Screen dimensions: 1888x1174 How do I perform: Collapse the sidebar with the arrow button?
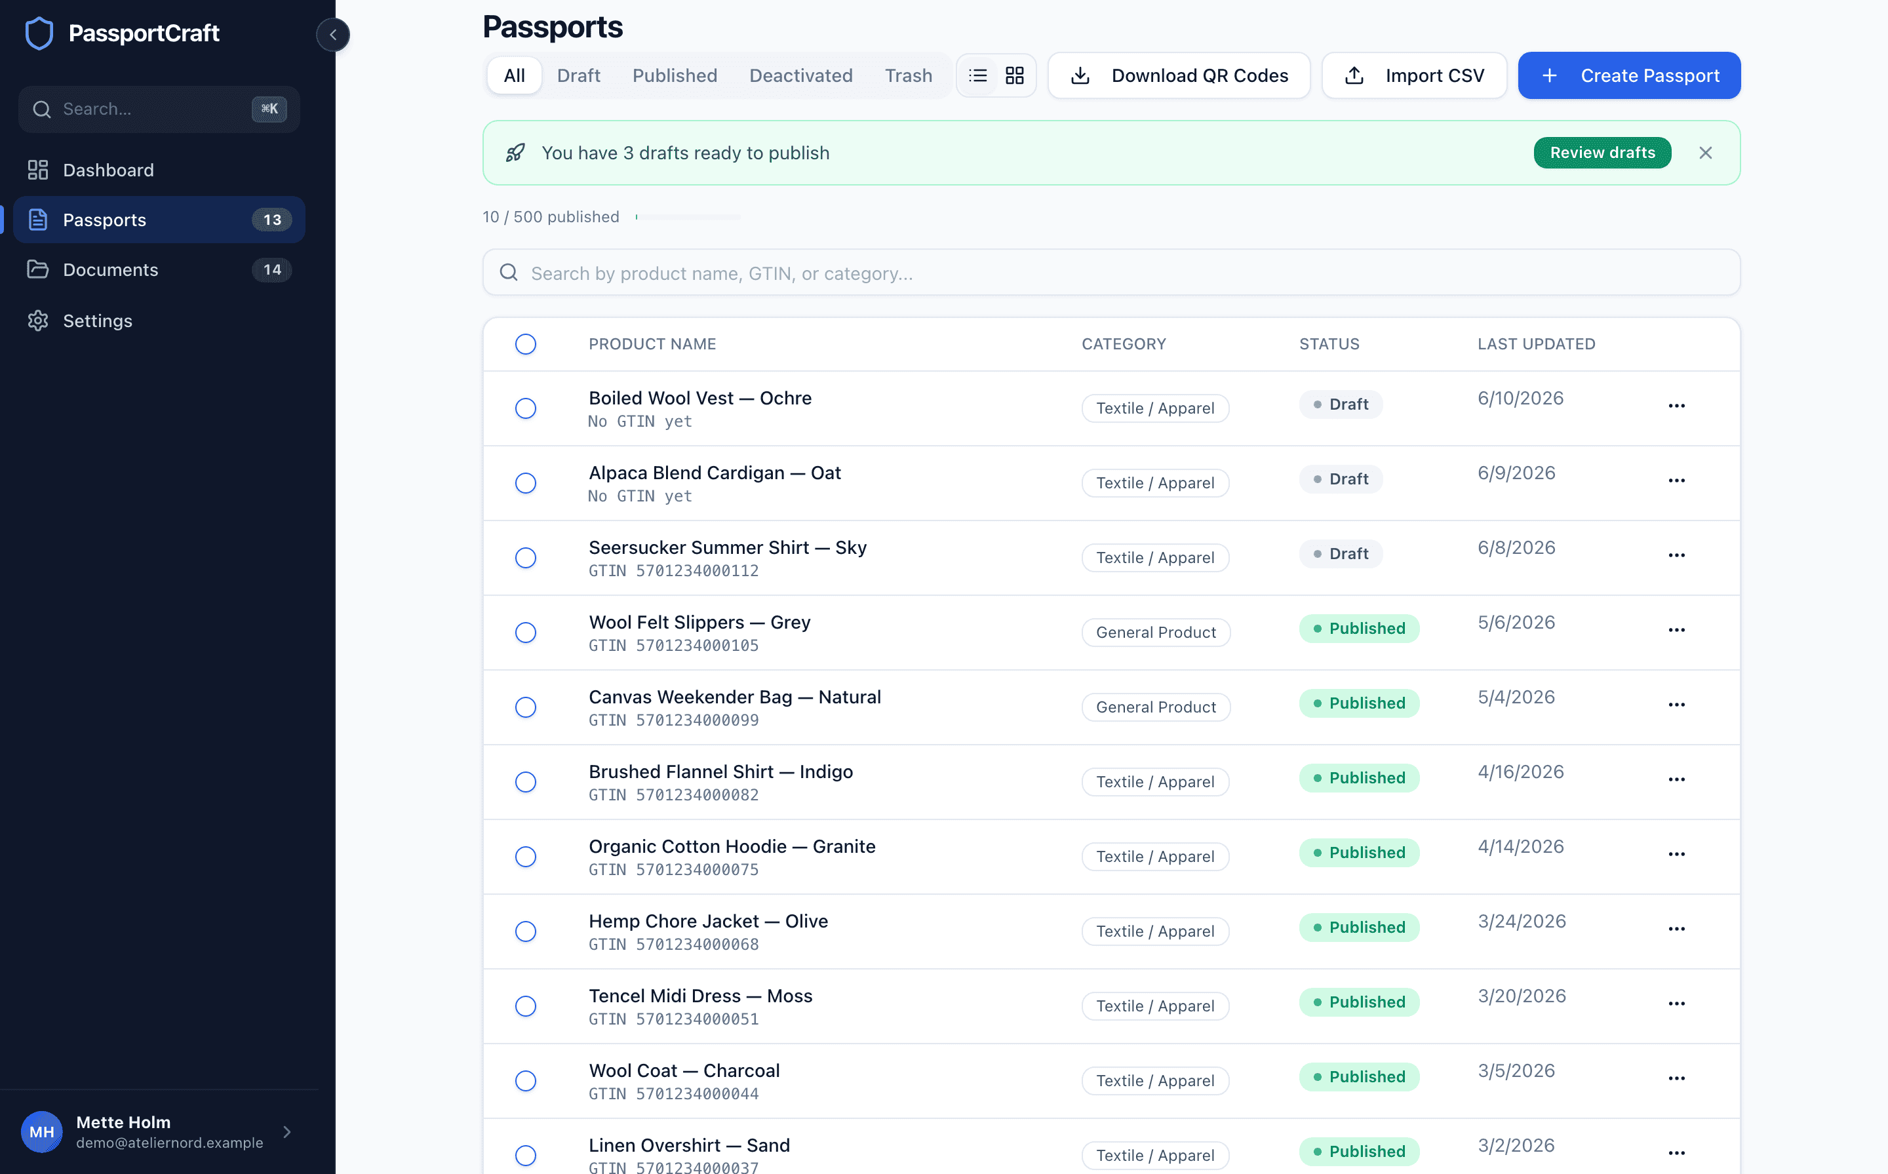(x=333, y=34)
